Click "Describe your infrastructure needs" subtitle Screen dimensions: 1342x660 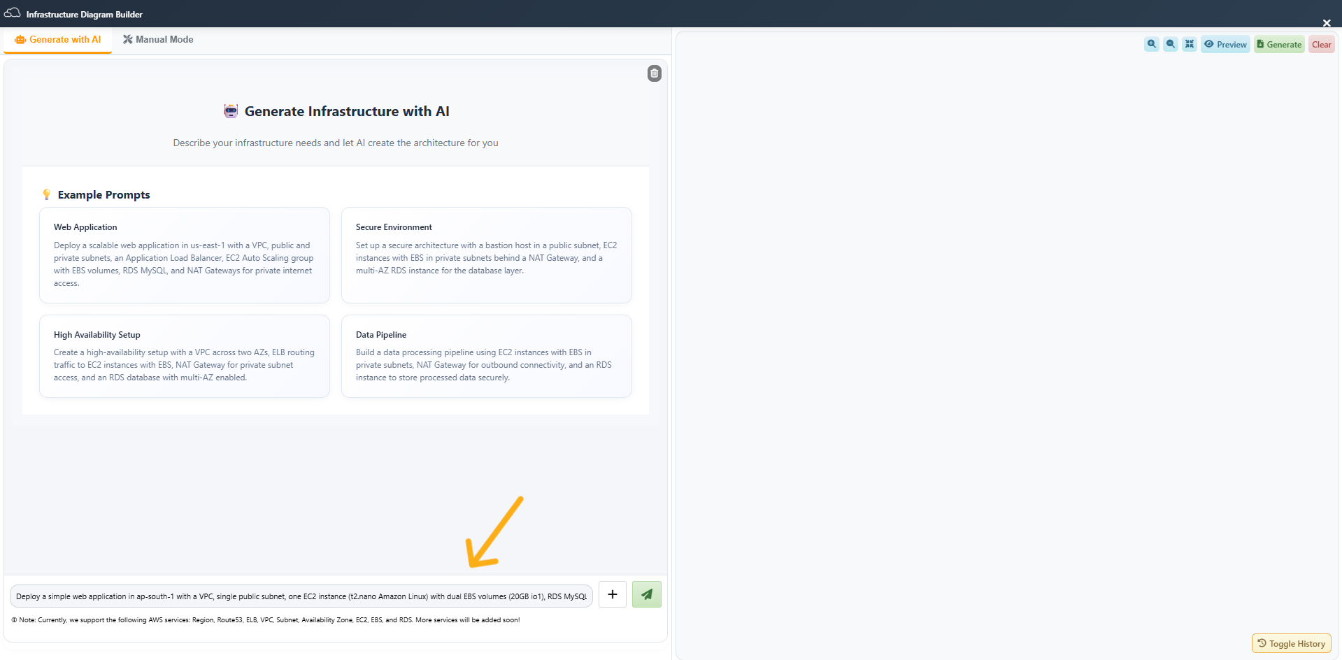[x=336, y=143]
